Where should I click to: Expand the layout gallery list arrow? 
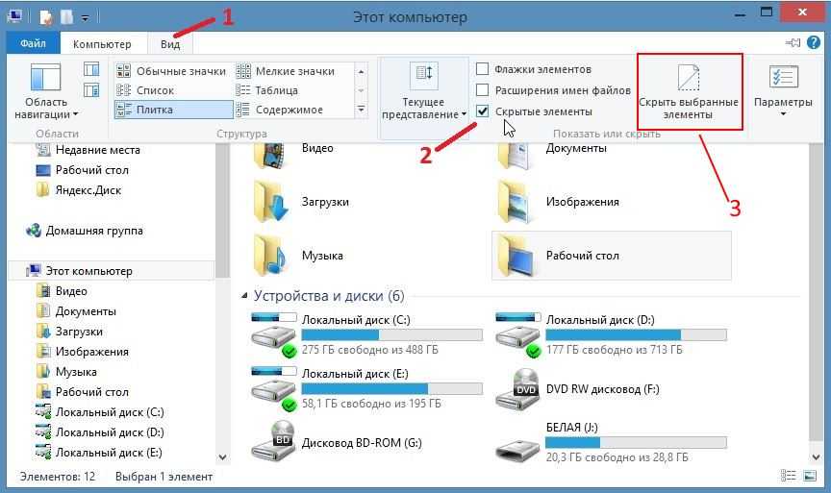click(361, 111)
